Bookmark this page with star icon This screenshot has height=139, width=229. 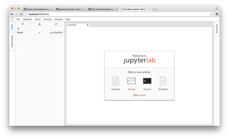point(212,14)
